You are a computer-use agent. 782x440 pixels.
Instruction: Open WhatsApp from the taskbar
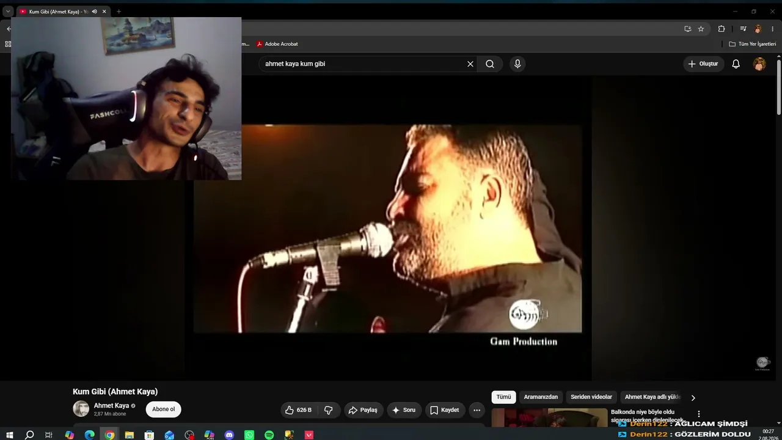[249, 435]
